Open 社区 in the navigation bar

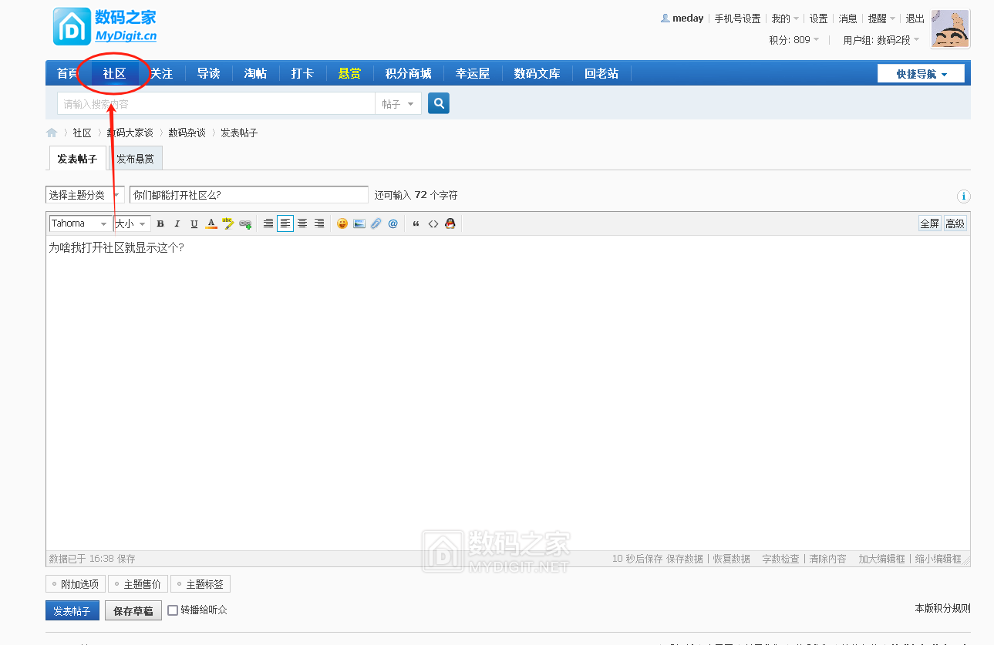114,73
